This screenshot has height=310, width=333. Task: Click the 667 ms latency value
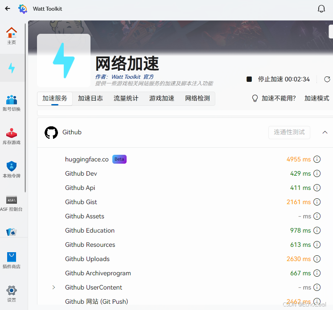pos(300,273)
